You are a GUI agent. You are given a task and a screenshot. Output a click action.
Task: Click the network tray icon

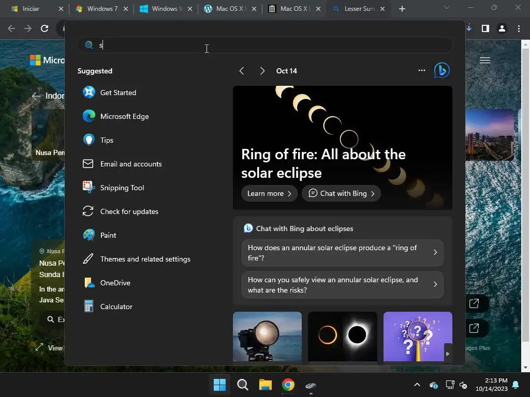[450, 385]
